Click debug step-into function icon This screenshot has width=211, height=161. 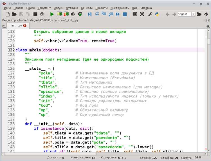[x=104, y=14]
